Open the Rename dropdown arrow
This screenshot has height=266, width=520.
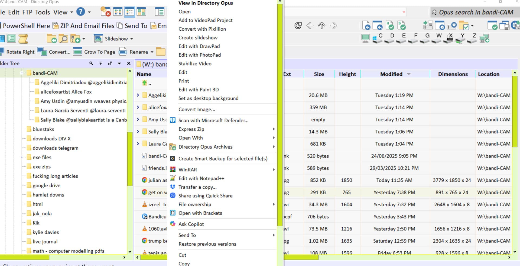[x=152, y=52]
